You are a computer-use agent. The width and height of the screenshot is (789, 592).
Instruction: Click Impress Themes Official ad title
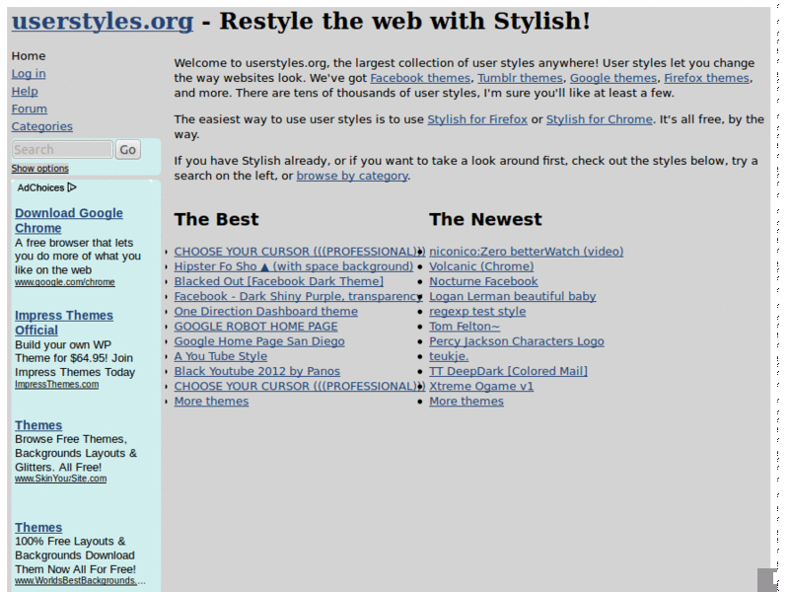coord(64,323)
